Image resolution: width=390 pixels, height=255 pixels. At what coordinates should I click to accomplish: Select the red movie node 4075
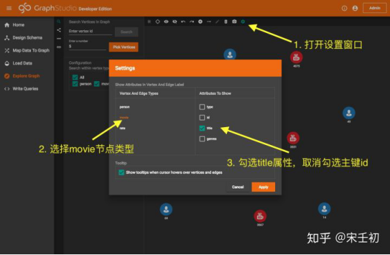[x=296, y=58]
